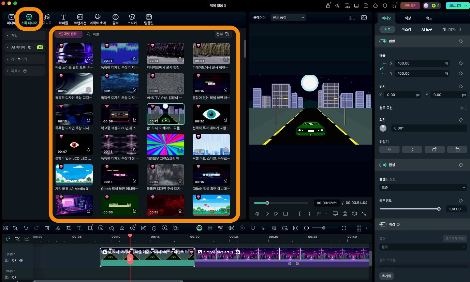Image resolution: width=470 pixels, height=282 pixels.
Task: Open the player quality dropdown
Action: point(288,17)
